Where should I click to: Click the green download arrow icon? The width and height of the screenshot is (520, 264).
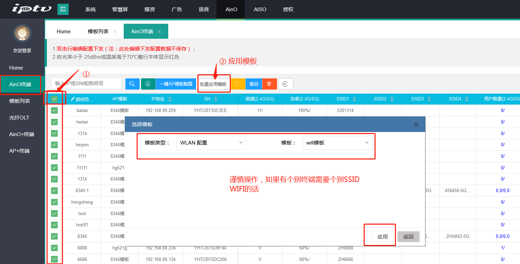(x=148, y=84)
